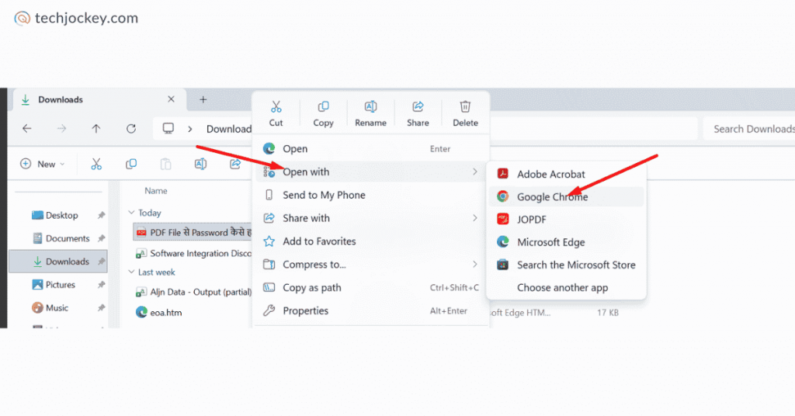Choose Add to Favorites
795x416 pixels.
coord(370,241)
